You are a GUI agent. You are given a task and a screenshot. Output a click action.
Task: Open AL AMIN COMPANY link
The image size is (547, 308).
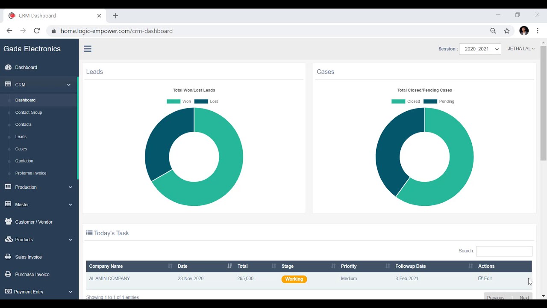coord(109,278)
